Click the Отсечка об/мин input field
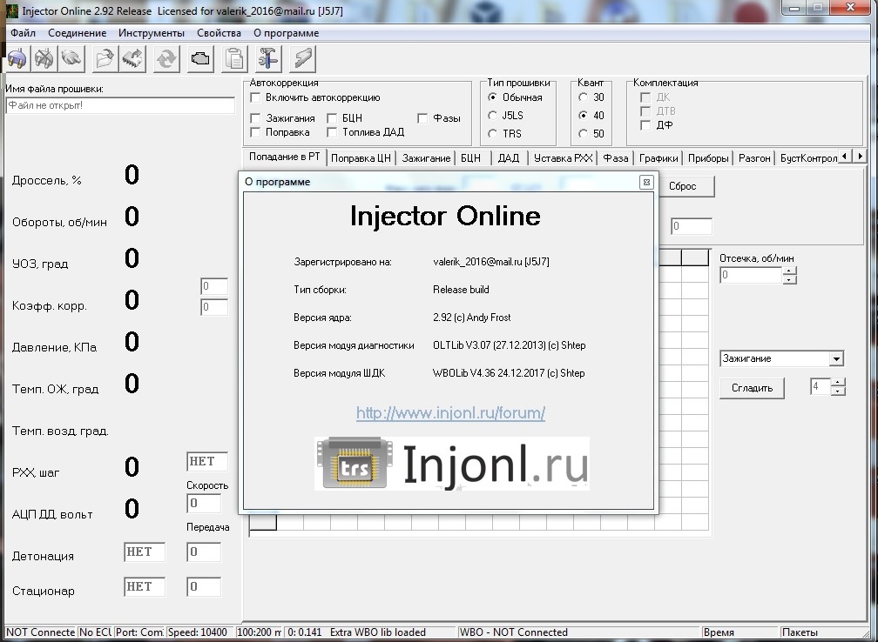878x642 pixels. (x=751, y=275)
